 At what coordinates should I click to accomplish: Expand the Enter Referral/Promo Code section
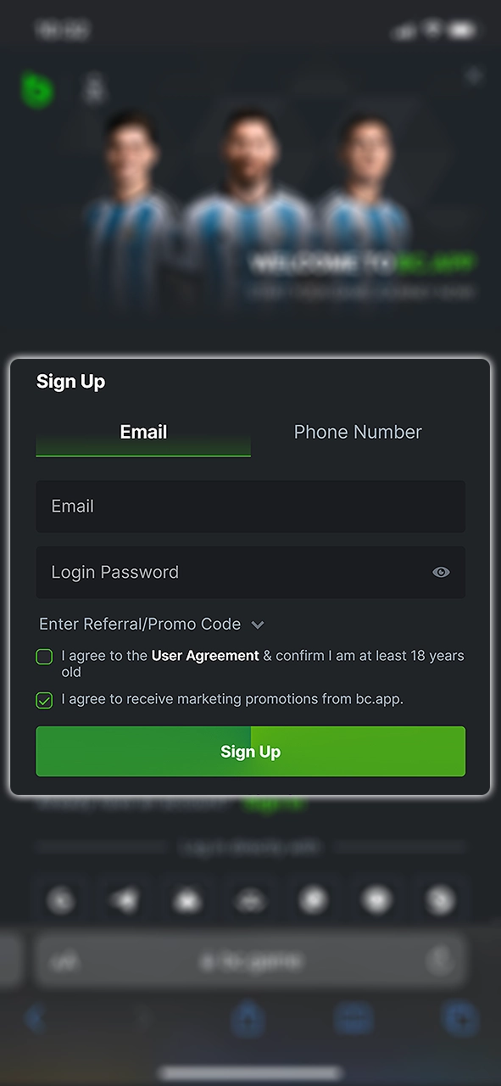(x=259, y=624)
